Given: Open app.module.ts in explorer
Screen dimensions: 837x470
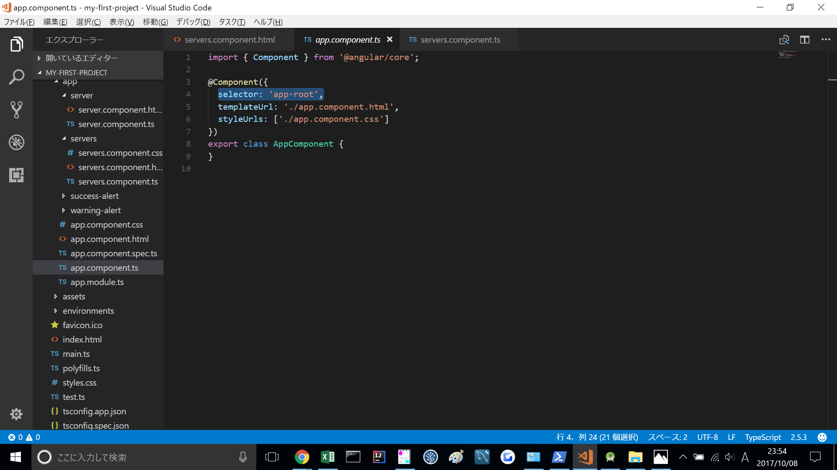Looking at the screenshot, I should coord(97,282).
